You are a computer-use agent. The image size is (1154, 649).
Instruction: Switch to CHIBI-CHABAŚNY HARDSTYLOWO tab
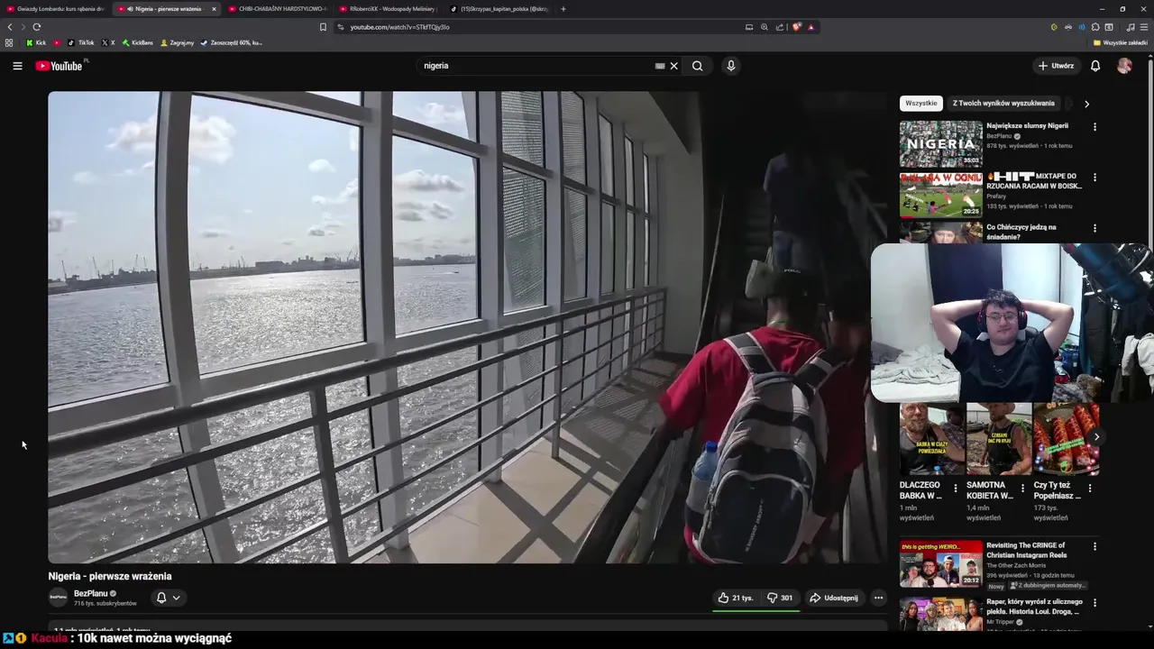coord(276,9)
